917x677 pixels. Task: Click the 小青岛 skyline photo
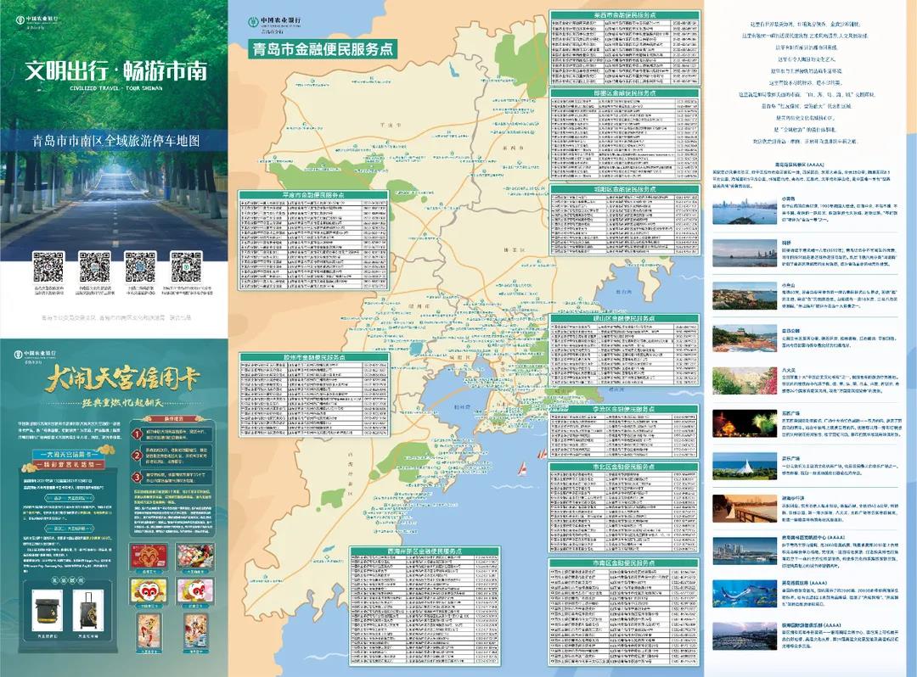pos(745,211)
